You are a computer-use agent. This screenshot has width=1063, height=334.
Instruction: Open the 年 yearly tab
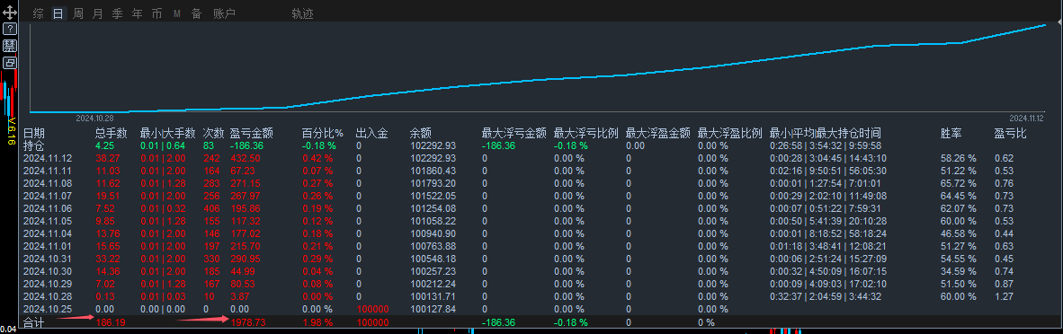tap(138, 13)
